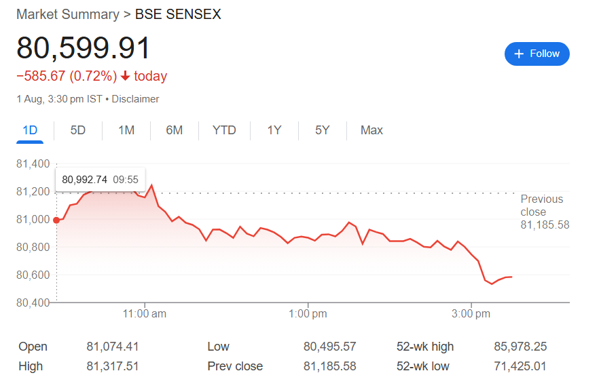Click the 80,992.74 chart tooltip

click(x=100, y=179)
